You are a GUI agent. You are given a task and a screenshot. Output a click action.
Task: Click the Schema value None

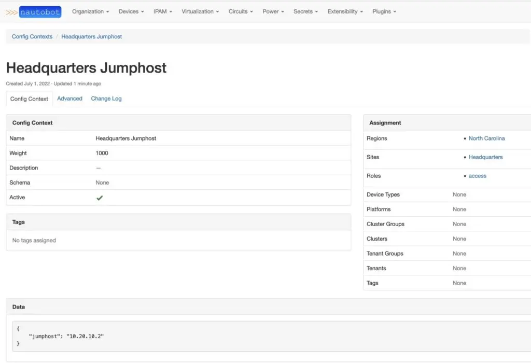pyautogui.click(x=102, y=183)
